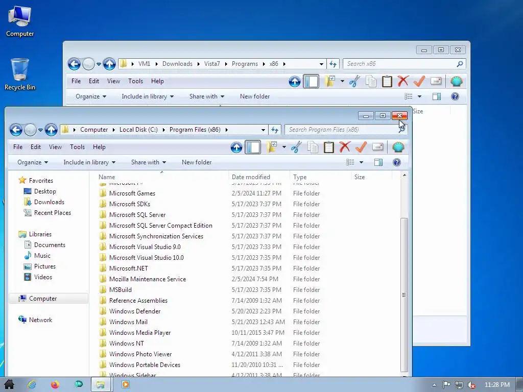Click the muted volume icon in system tray
The width and height of the screenshot is (523, 392).
click(x=471, y=385)
